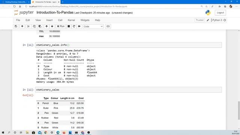The image size is (240, 135).
Task: Open browser settings and more menu
Action: [x=237, y=6]
